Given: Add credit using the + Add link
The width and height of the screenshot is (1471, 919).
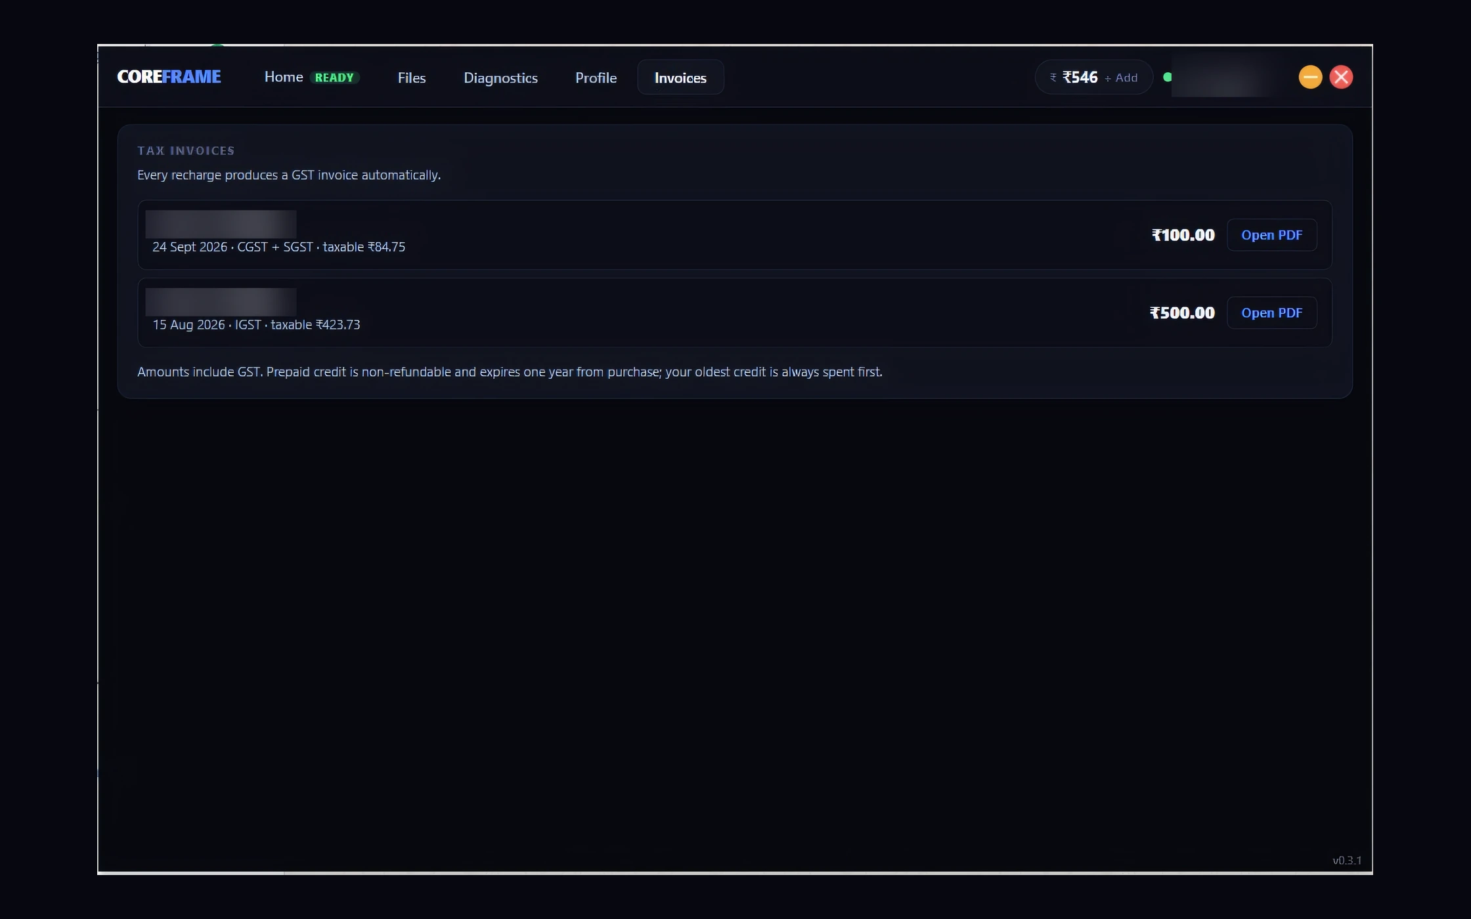Looking at the screenshot, I should tap(1121, 77).
